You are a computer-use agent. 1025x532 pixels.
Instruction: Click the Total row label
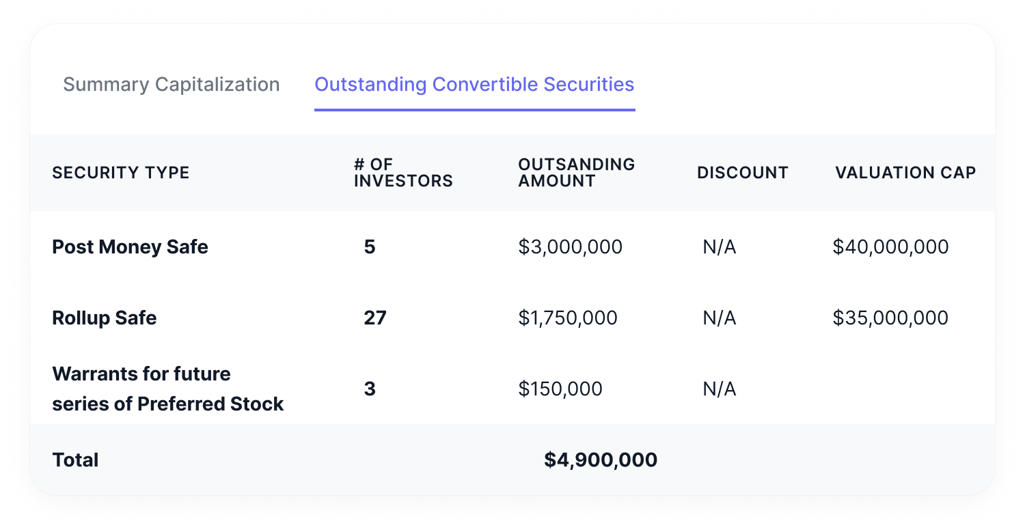(x=75, y=460)
